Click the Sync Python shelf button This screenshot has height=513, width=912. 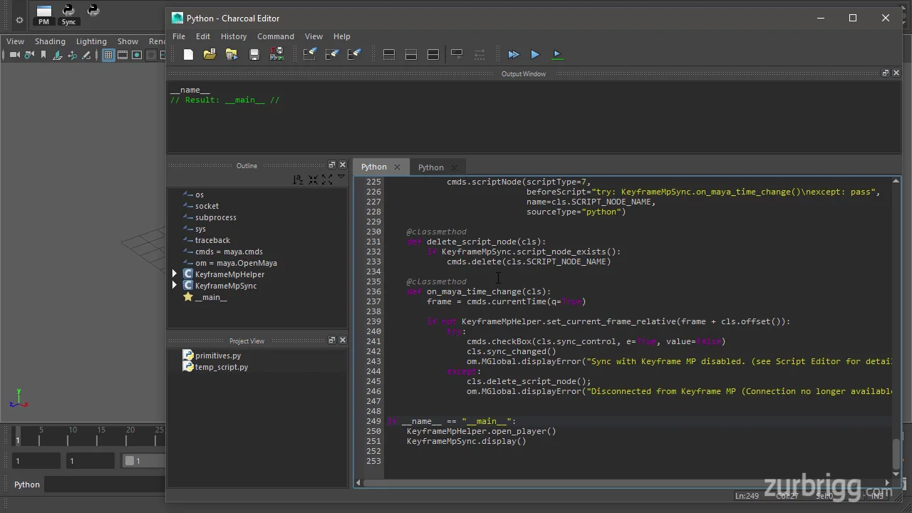pyautogui.click(x=68, y=14)
